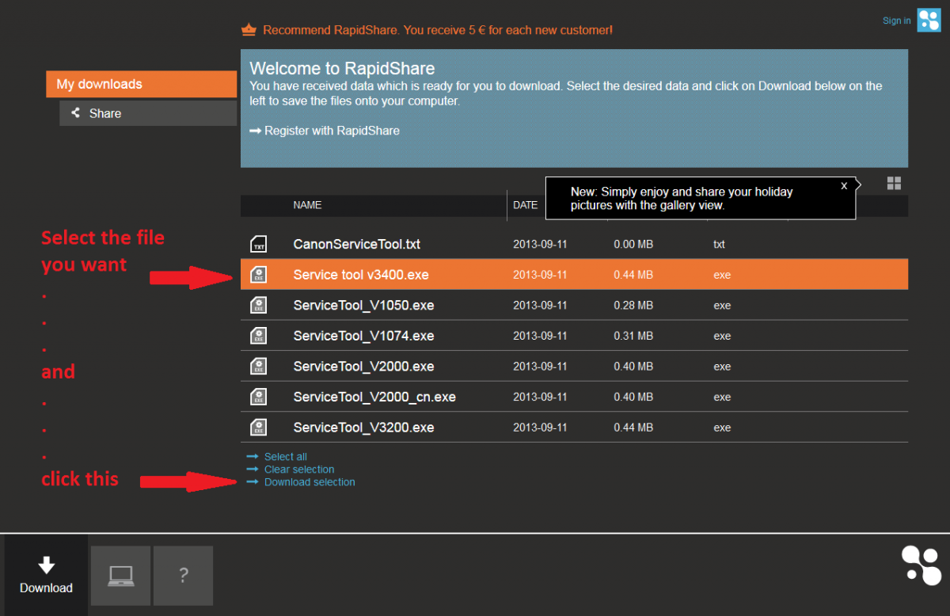The image size is (950, 616).
Task: Click the Recommend RapidShare promotion link
Action: pos(437,30)
